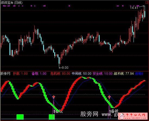Select the 中间线: 50.00 indicator label
This screenshot has width=149, height=121.
tap(81, 74)
